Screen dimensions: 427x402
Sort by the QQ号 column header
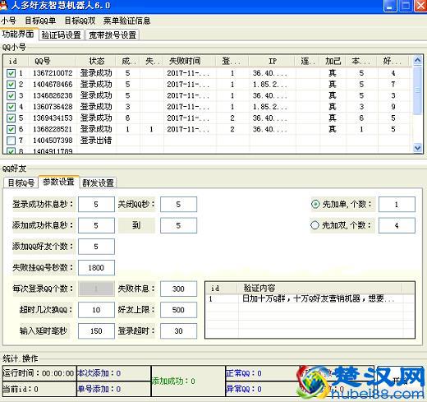pos(52,61)
